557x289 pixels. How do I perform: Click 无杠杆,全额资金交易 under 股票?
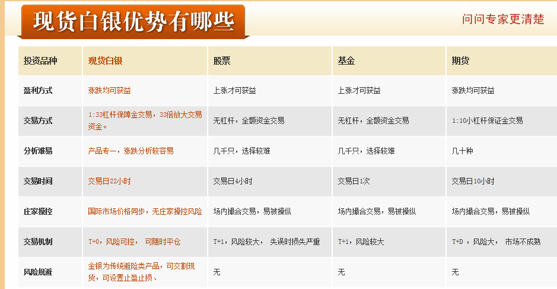[x=249, y=121]
